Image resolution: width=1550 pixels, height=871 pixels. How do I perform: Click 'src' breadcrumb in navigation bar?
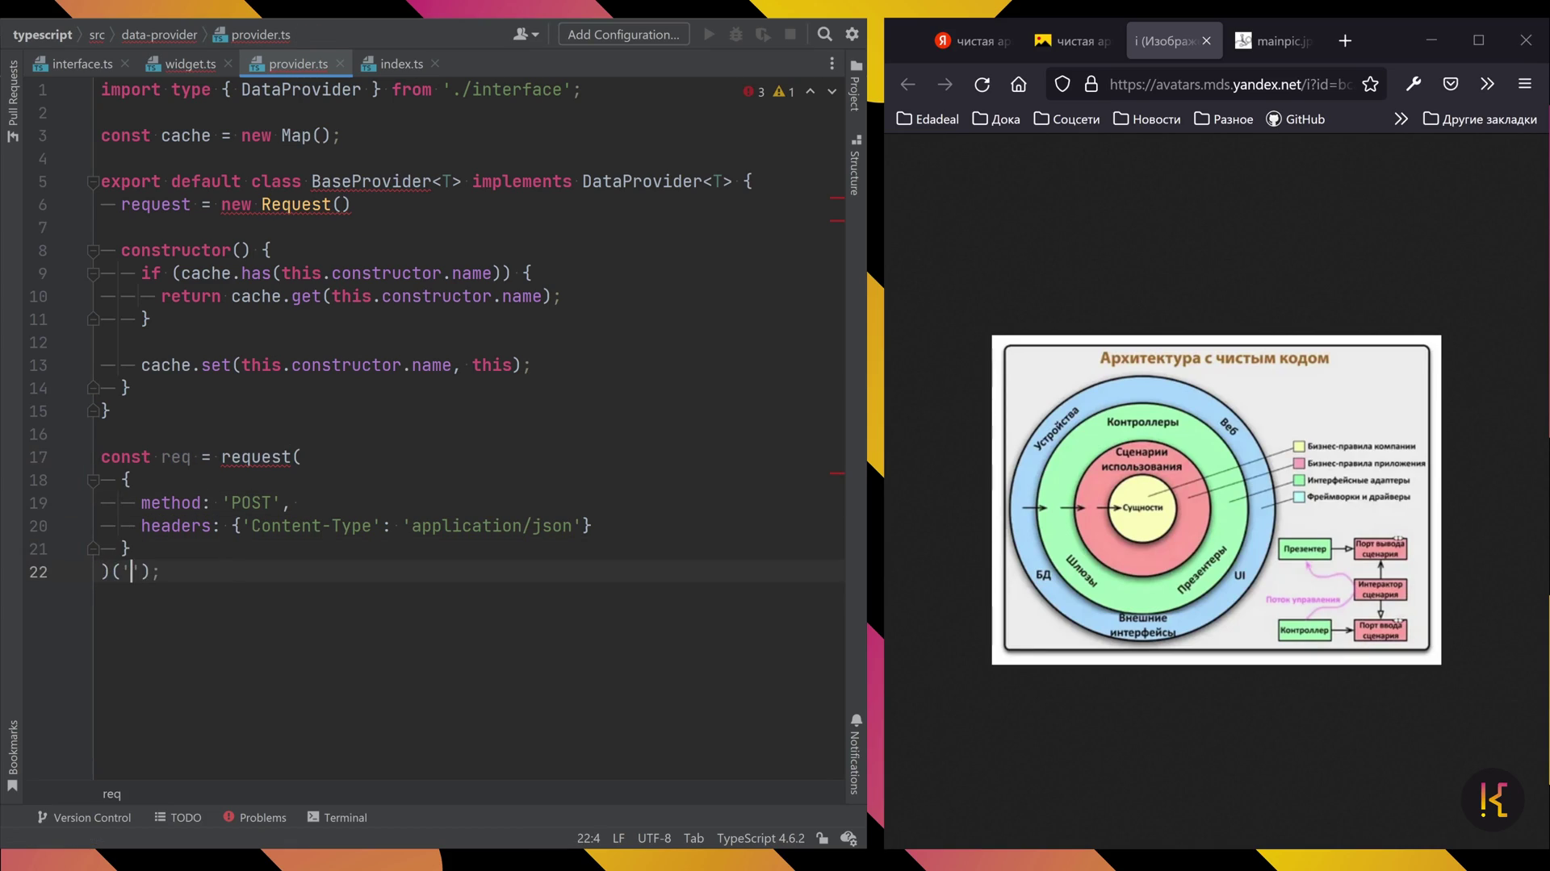[97, 35]
